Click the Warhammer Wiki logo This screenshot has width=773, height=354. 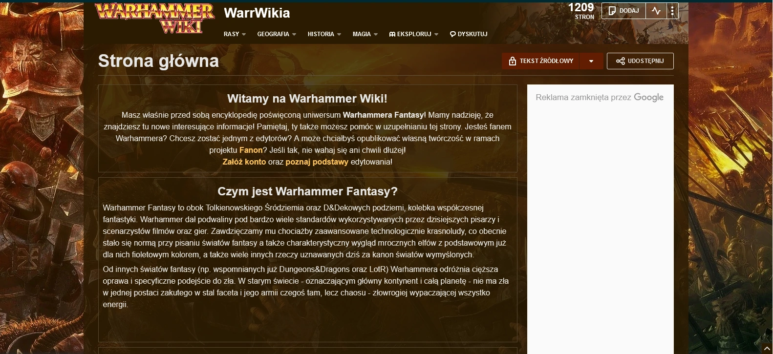click(x=154, y=18)
